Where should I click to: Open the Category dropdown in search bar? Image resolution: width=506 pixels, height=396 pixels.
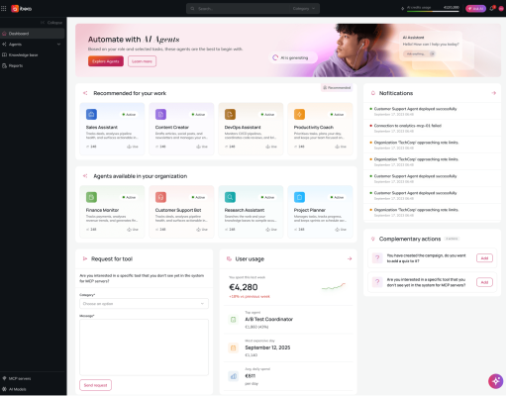point(304,9)
